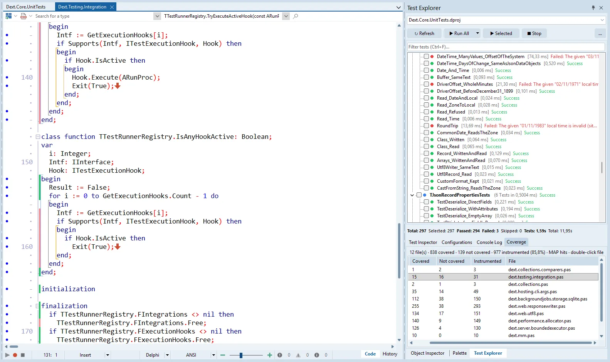Viewport: 610px width, 362px height.
Task: Run the Selected tests button
Action: [501, 33]
